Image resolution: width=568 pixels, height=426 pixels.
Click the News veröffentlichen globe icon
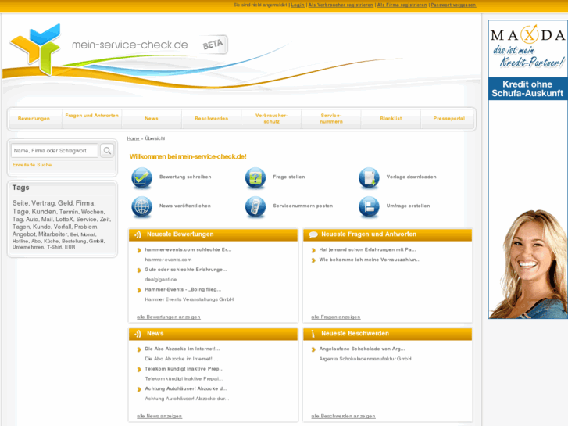141,206
